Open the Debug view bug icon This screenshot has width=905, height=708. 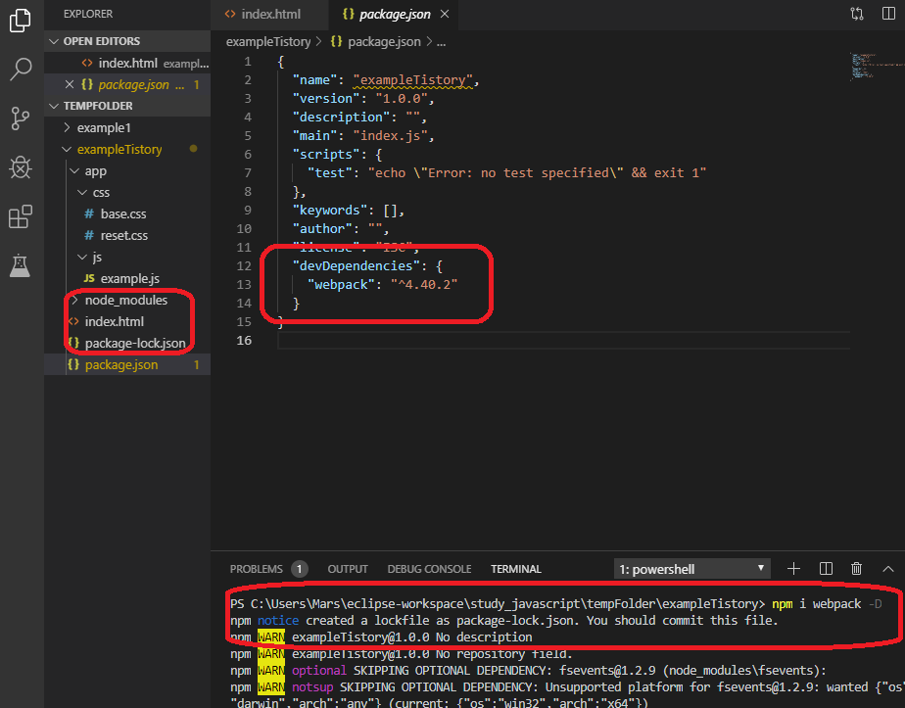tap(21, 167)
